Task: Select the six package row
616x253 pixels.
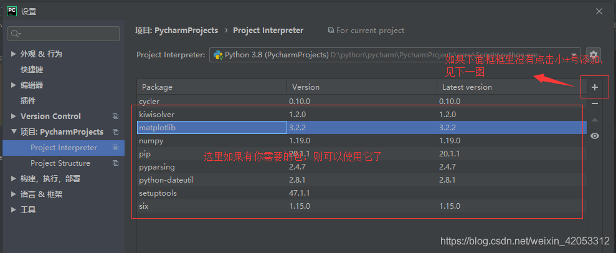Action: tap(362, 206)
